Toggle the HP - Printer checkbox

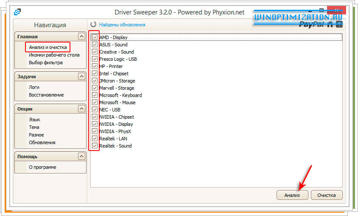pyautogui.click(x=95, y=66)
